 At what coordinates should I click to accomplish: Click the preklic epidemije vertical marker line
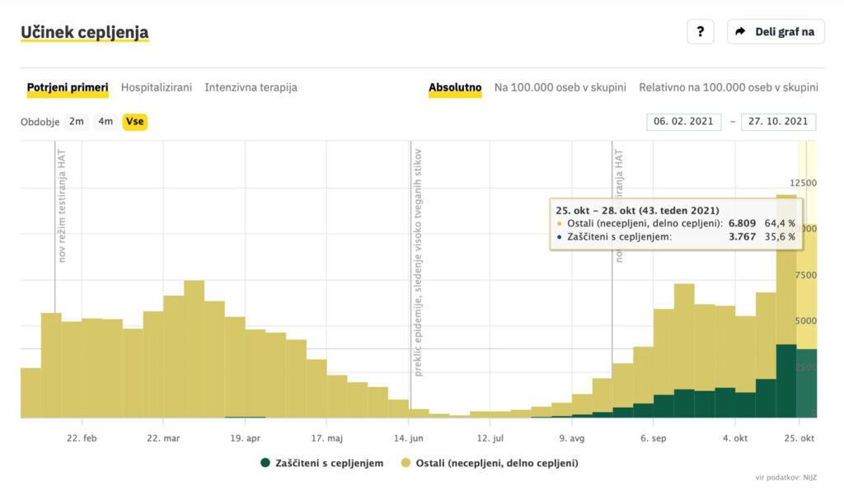pos(410,272)
